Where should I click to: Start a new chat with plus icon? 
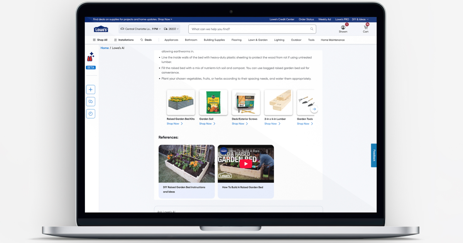tap(91, 89)
